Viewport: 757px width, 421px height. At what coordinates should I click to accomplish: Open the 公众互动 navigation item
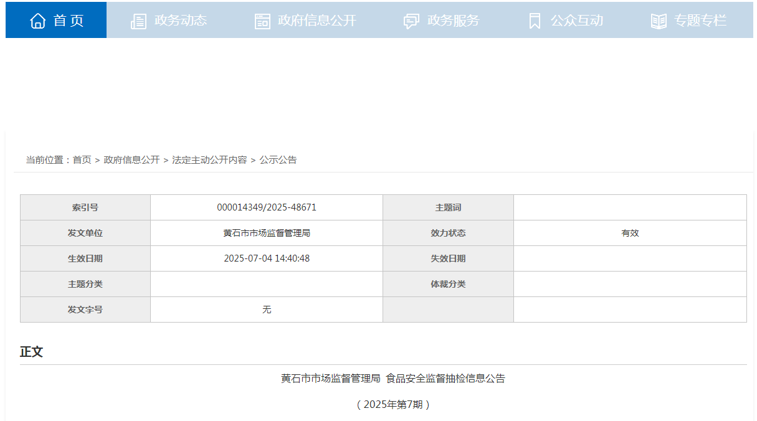point(565,20)
